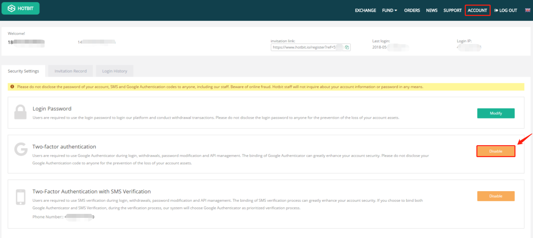Open the Invitation Record tab
Viewport: 533px width, 238px height.
coord(70,71)
